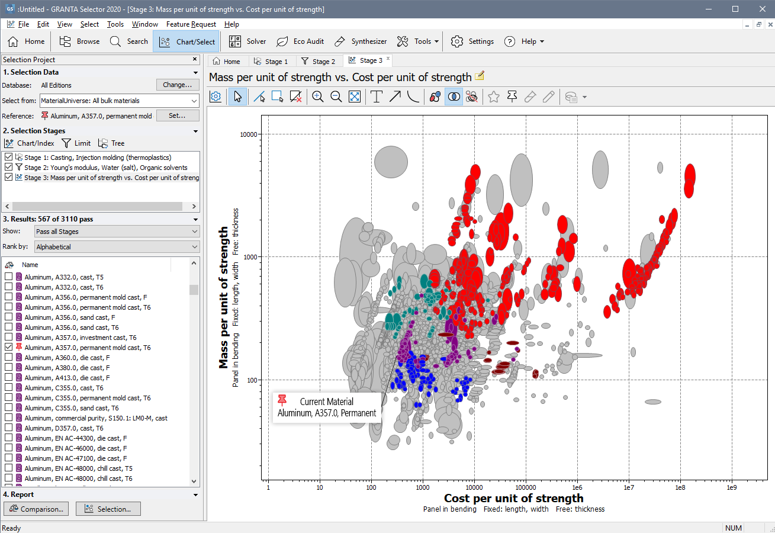Open the Window menu
This screenshot has width=775, height=533.
[x=145, y=24]
